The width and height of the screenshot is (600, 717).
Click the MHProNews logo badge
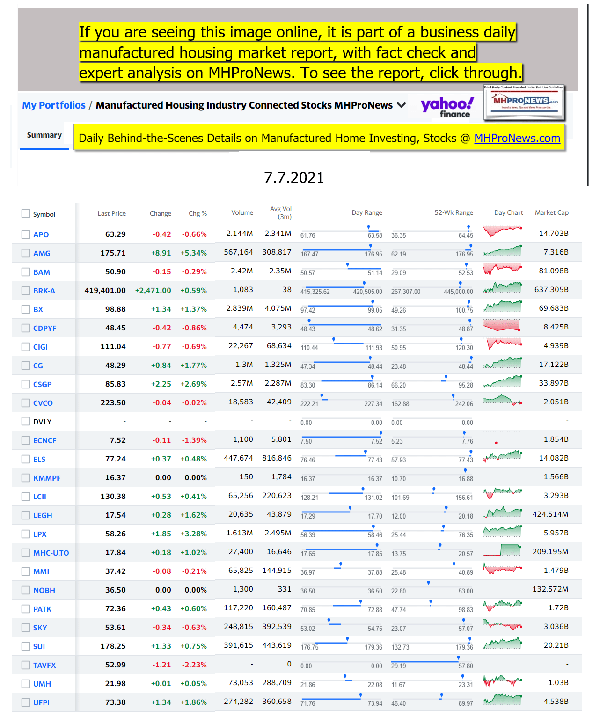(524, 102)
